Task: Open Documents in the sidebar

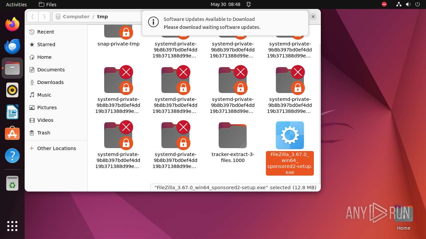Action: pos(56,70)
